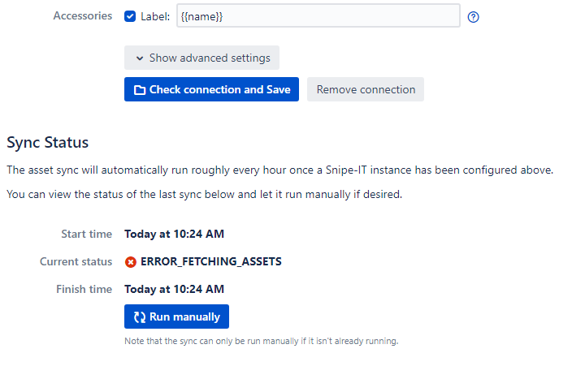The height and width of the screenshot is (366, 585).
Task: Select the ERROR_FETCHING_ASSETS status text
Action: pyautogui.click(x=211, y=262)
